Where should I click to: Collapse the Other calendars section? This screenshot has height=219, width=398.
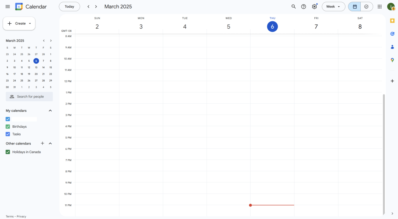[50, 143]
